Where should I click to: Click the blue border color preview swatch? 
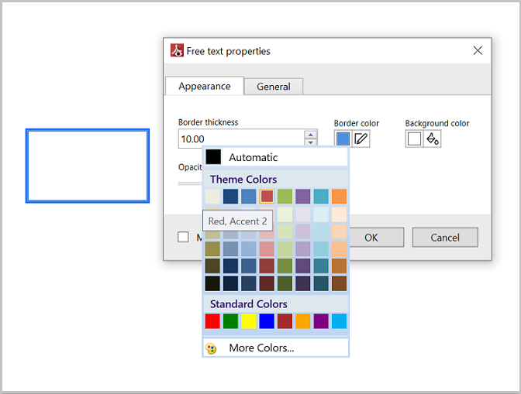343,139
